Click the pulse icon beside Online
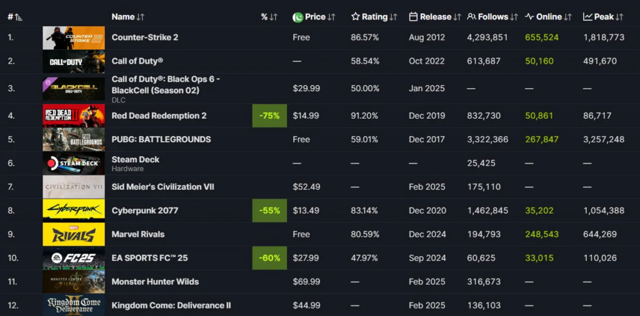 (529, 17)
